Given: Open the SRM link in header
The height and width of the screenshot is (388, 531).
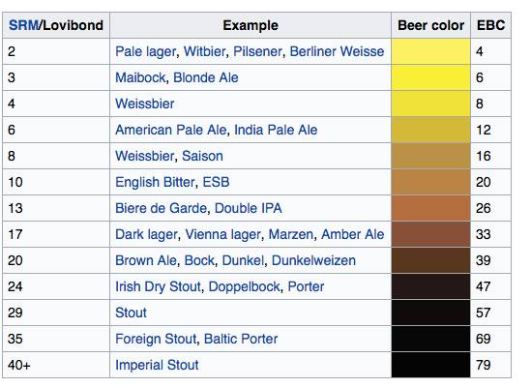Looking at the screenshot, I should pos(24,25).
